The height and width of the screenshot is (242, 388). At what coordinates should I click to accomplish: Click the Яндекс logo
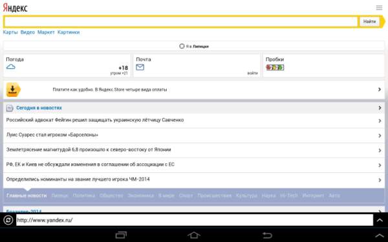click(15, 8)
